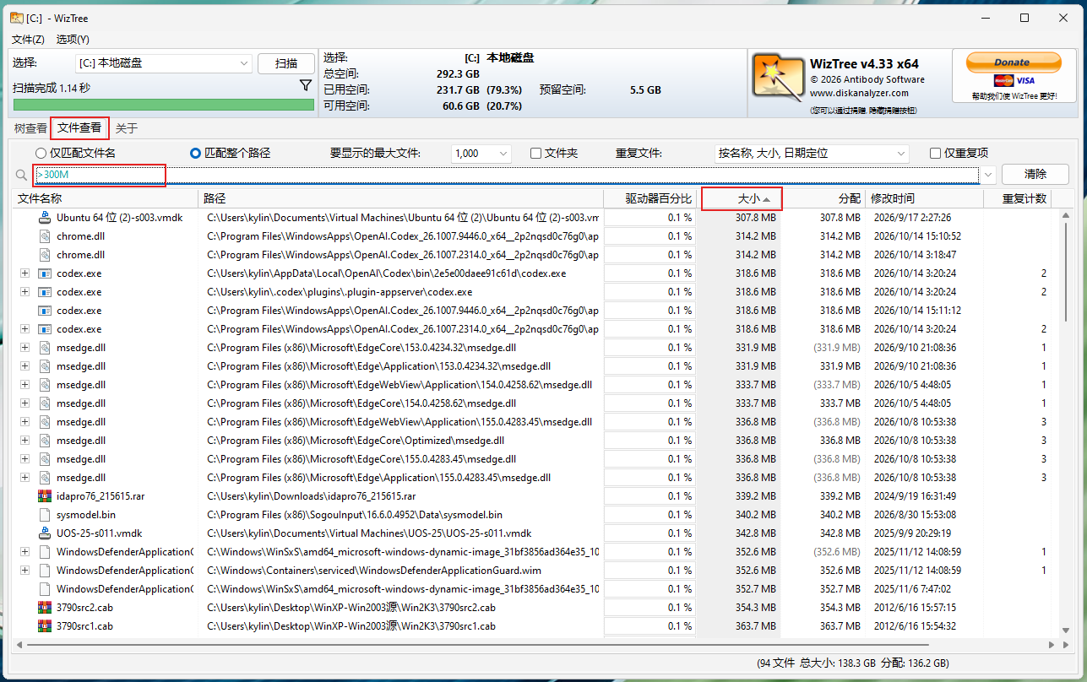The width and height of the screenshot is (1087, 682).
Task: Click the sysmodel.bin file icon
Action: [x=45, y=514]
